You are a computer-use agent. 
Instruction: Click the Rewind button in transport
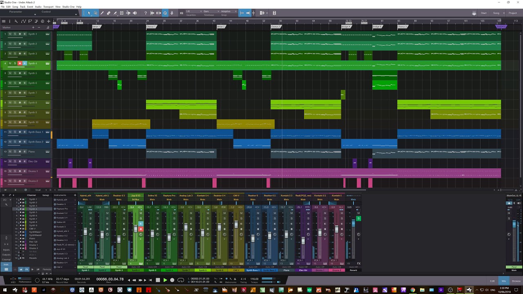134,280
